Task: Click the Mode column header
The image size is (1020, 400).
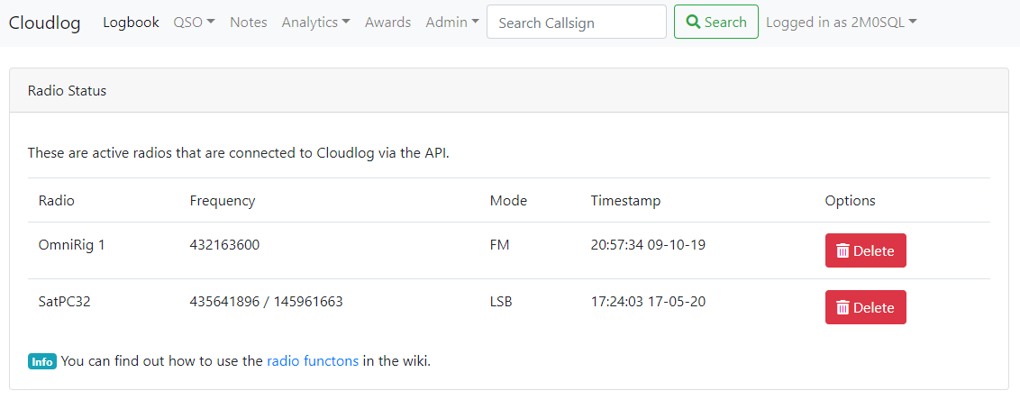Action: click(x=508, y=201)
